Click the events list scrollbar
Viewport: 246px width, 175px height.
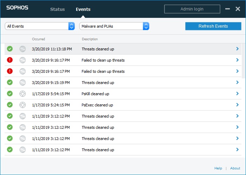pyautogui.click(x=243, y=61)
